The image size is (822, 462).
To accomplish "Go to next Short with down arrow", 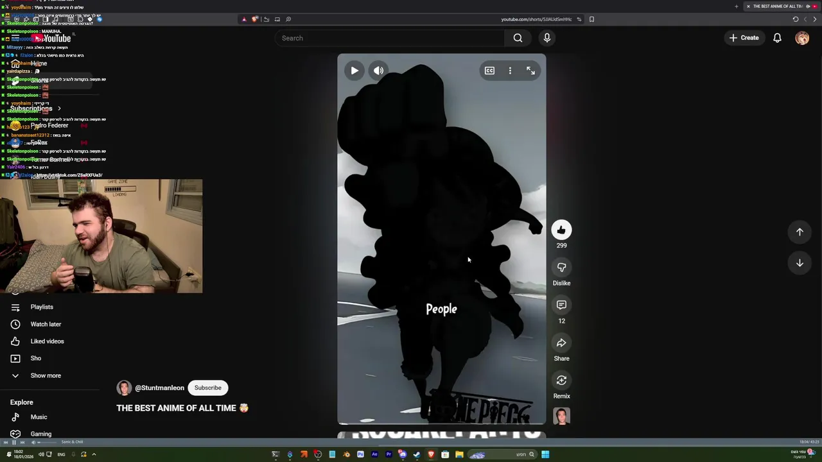I will point(800,262).
